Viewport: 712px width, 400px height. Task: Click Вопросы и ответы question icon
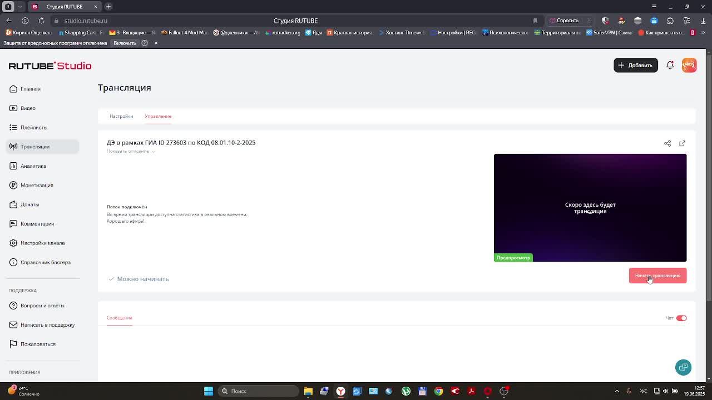13,306
